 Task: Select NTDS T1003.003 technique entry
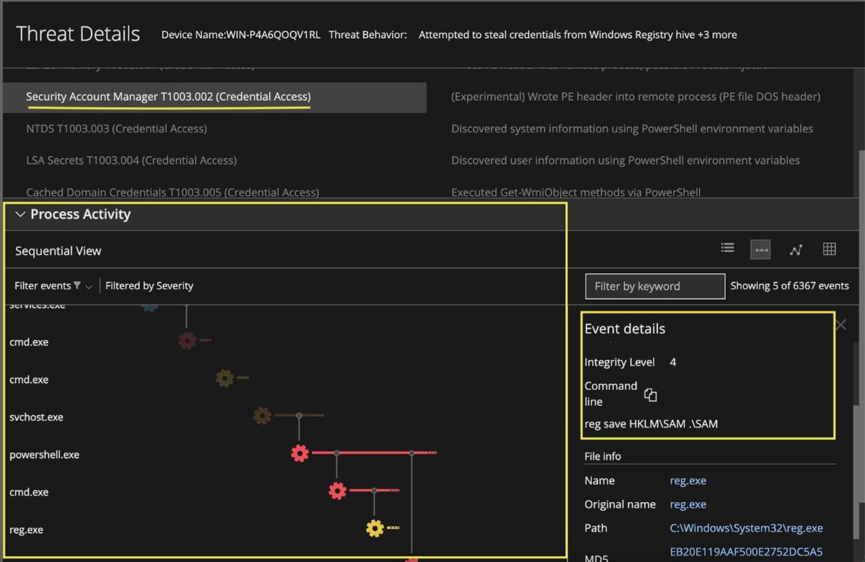[x=117, y=128]
